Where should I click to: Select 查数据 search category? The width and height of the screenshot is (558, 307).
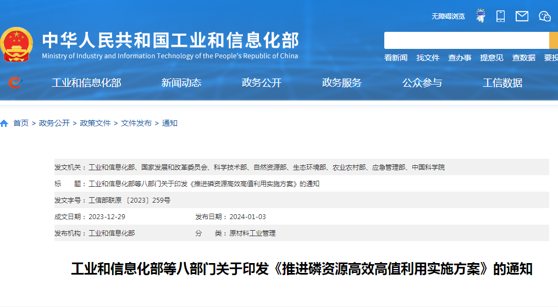click(523, 58)
